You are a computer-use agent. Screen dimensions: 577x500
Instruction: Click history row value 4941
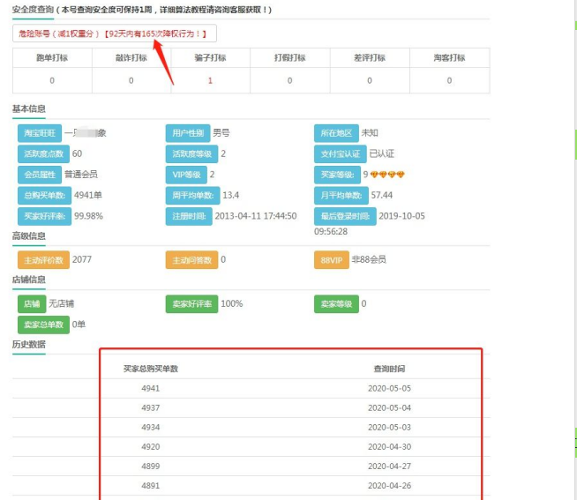(x=151, y=389)
